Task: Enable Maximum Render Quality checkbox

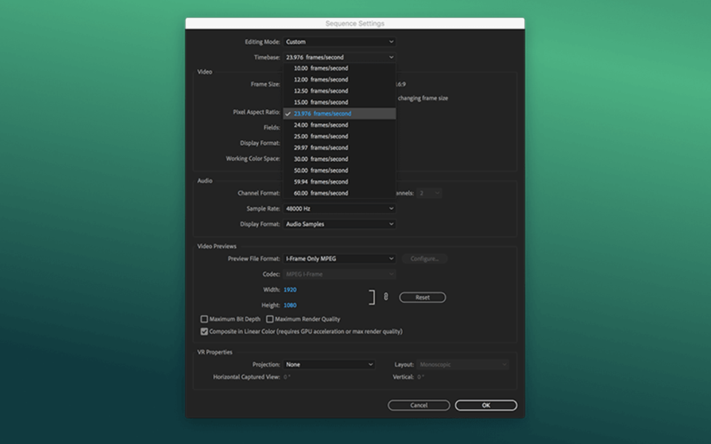Action: point(270,319)
